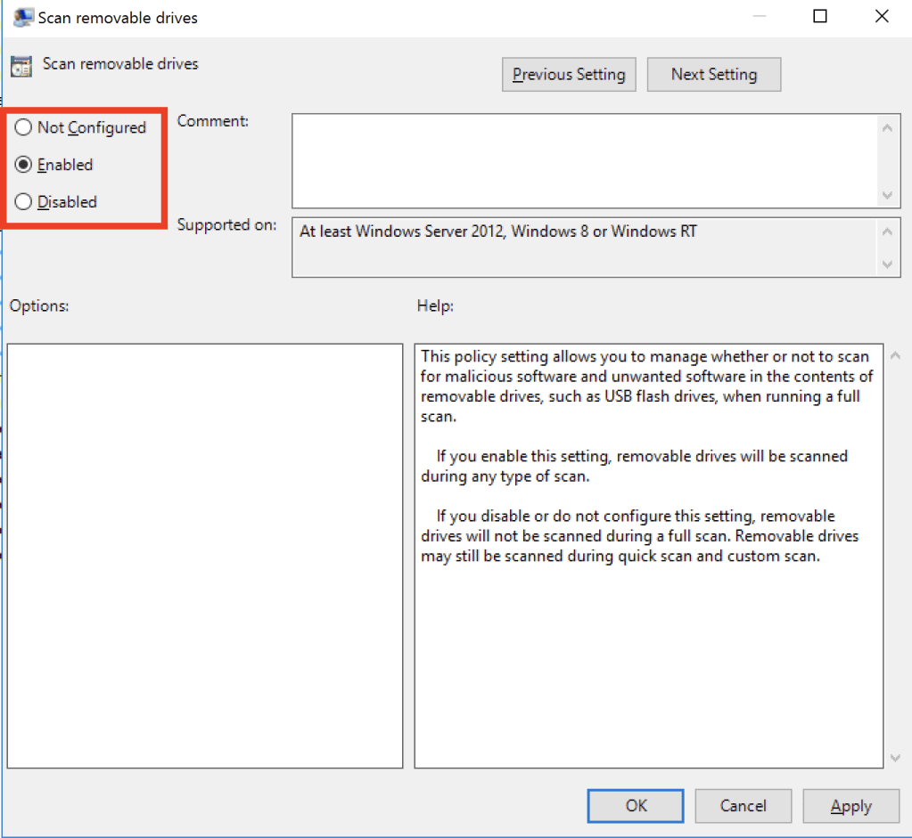Screen dimensions: 912x838
Task: Select the Not Configured radio button
Action: pos(24,127)
